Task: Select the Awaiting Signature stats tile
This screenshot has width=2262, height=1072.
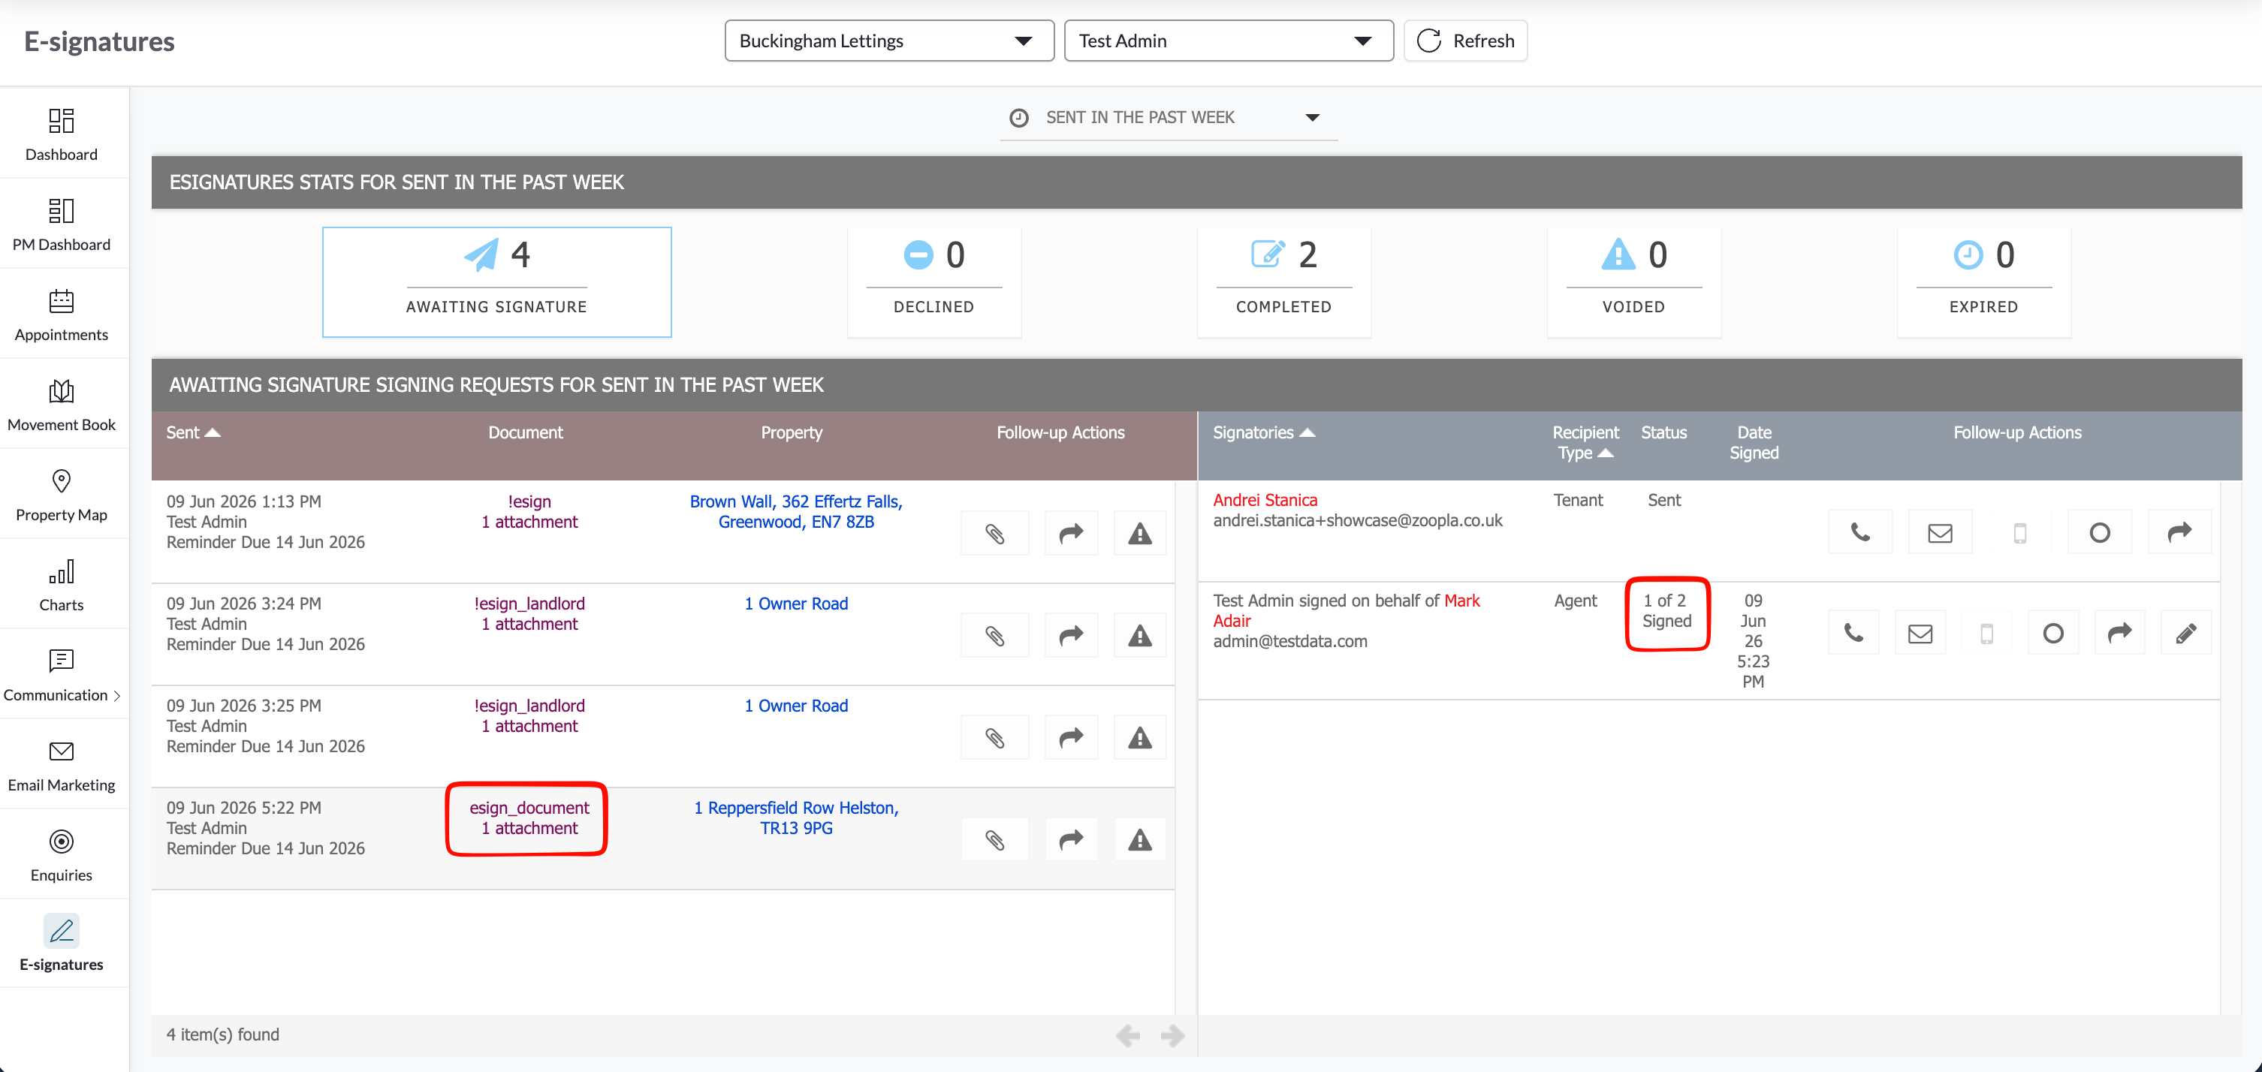Action: point(496,282)
